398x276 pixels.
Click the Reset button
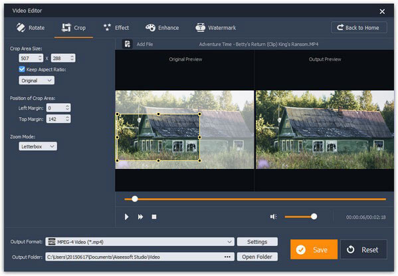pos(363,249)
